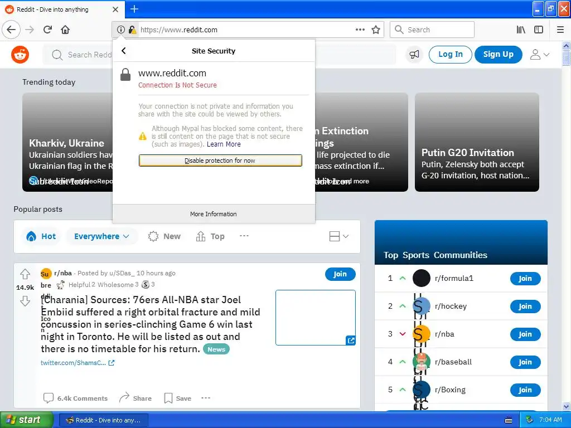This screenshot has height=428, width=571.
Task: Click the Reddit taskbar window button
Action: 103,420
